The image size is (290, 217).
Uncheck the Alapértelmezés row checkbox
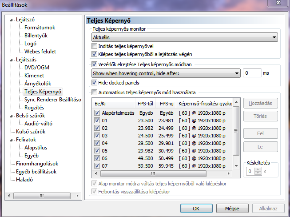tap(97, 113)
